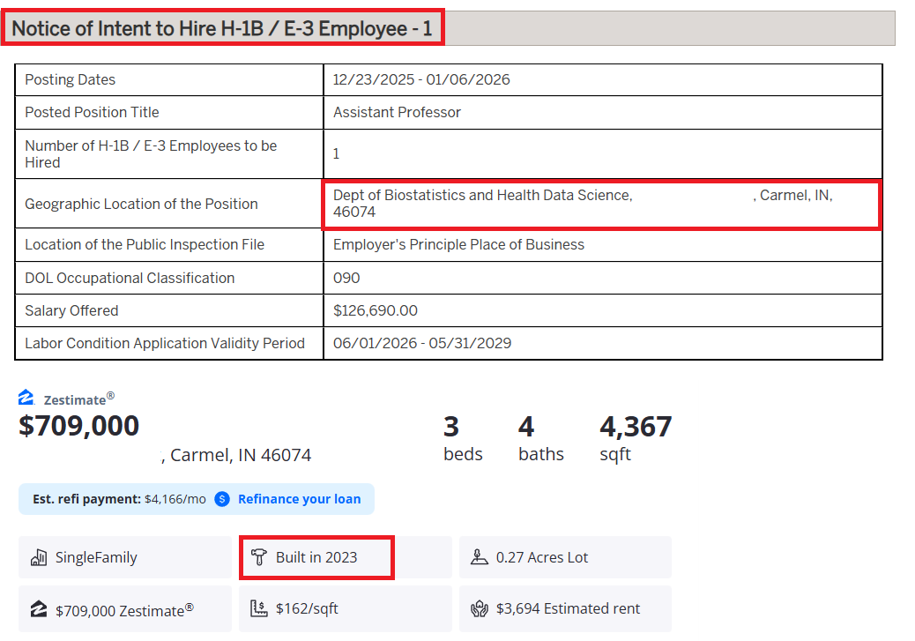Select the Built in 2023 text
The width and height of the screenshot is (915, 641).
pyautogui.click(x=316, y=557)
